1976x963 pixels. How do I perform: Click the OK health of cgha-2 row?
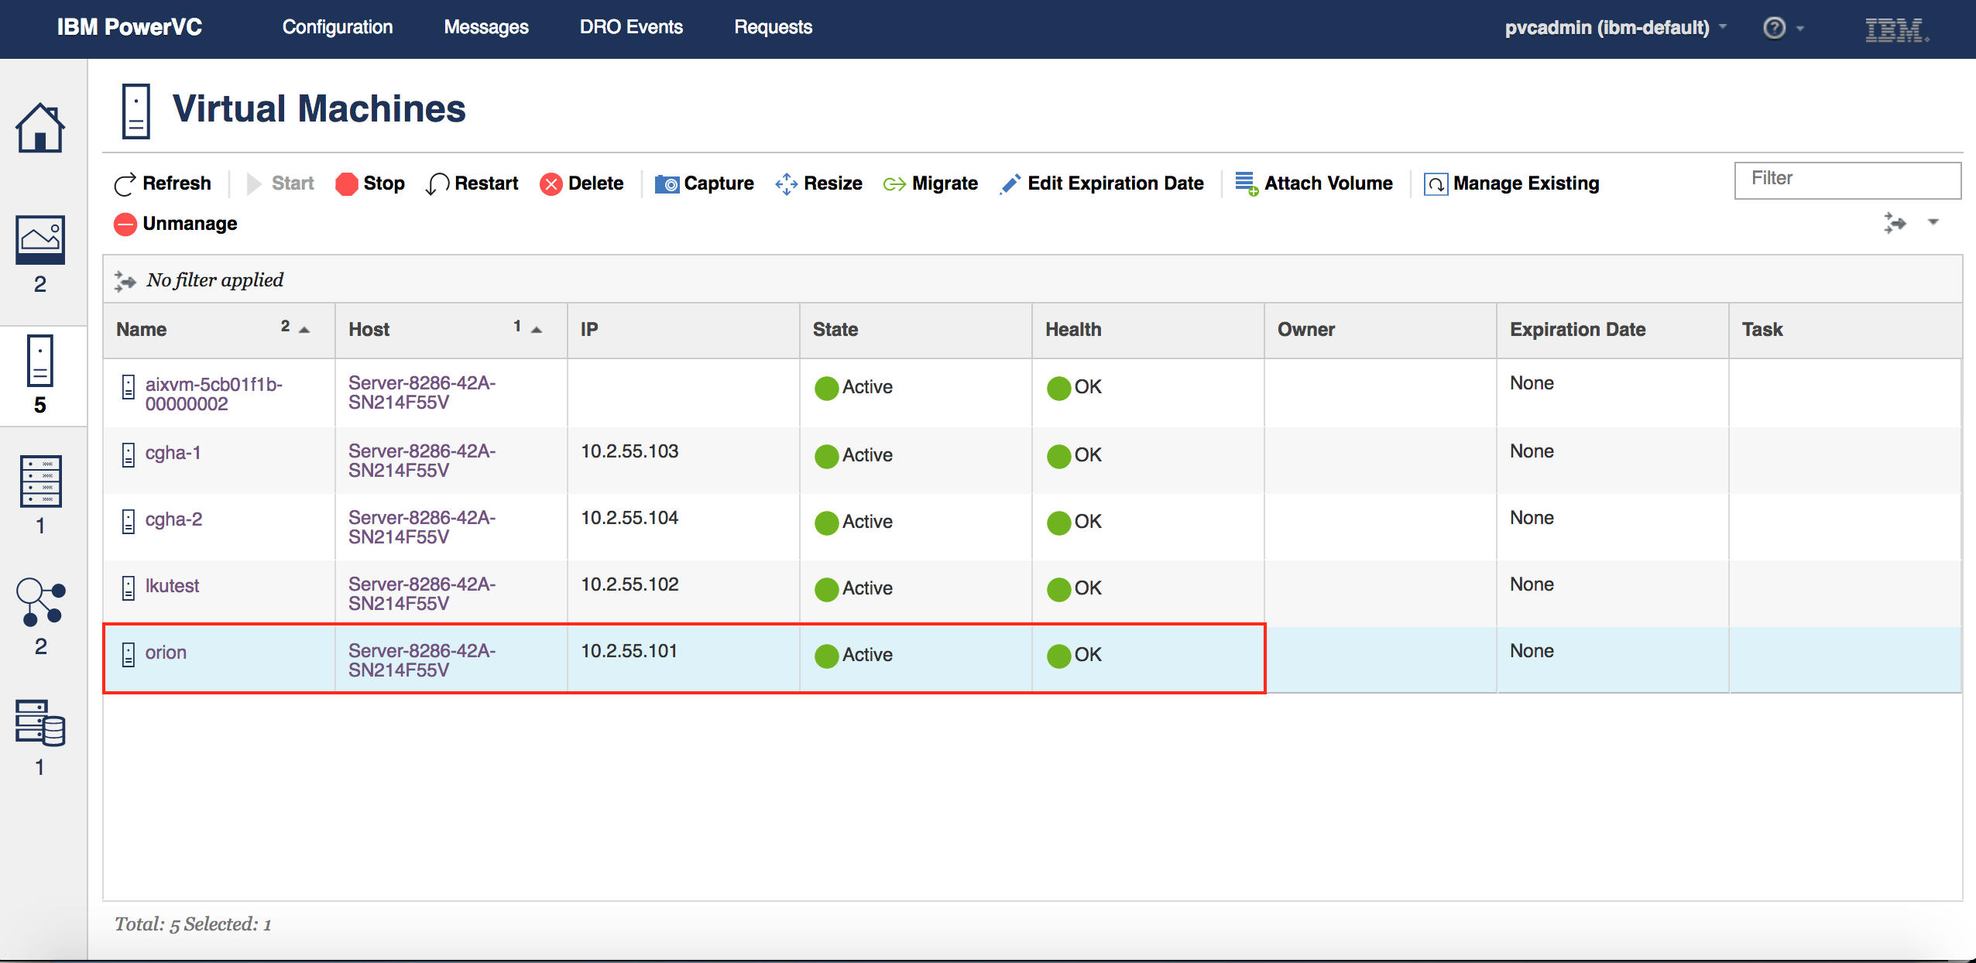coord(1074,522)
